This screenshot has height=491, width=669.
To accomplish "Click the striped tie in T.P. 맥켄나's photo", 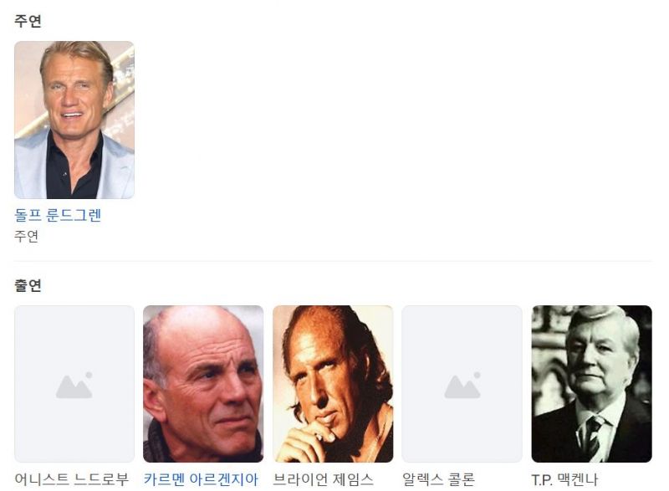I will coord(592,437).
